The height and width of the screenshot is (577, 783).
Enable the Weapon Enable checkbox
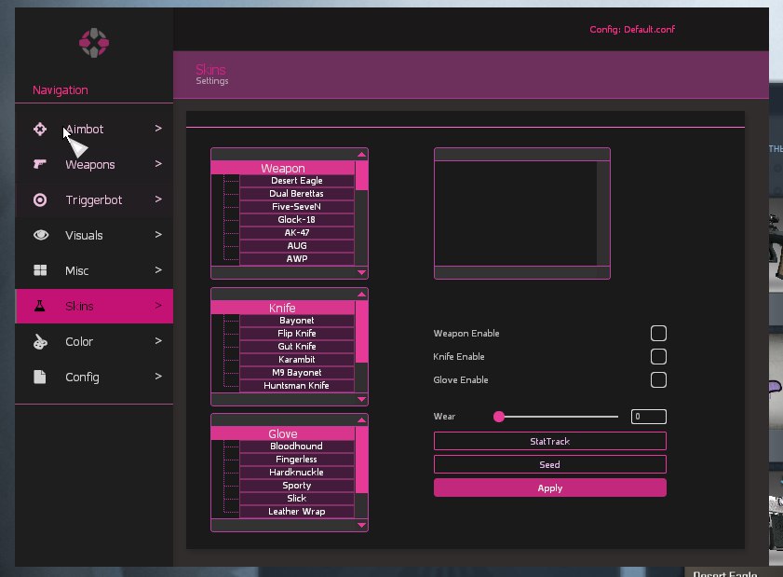click(658, 333)
